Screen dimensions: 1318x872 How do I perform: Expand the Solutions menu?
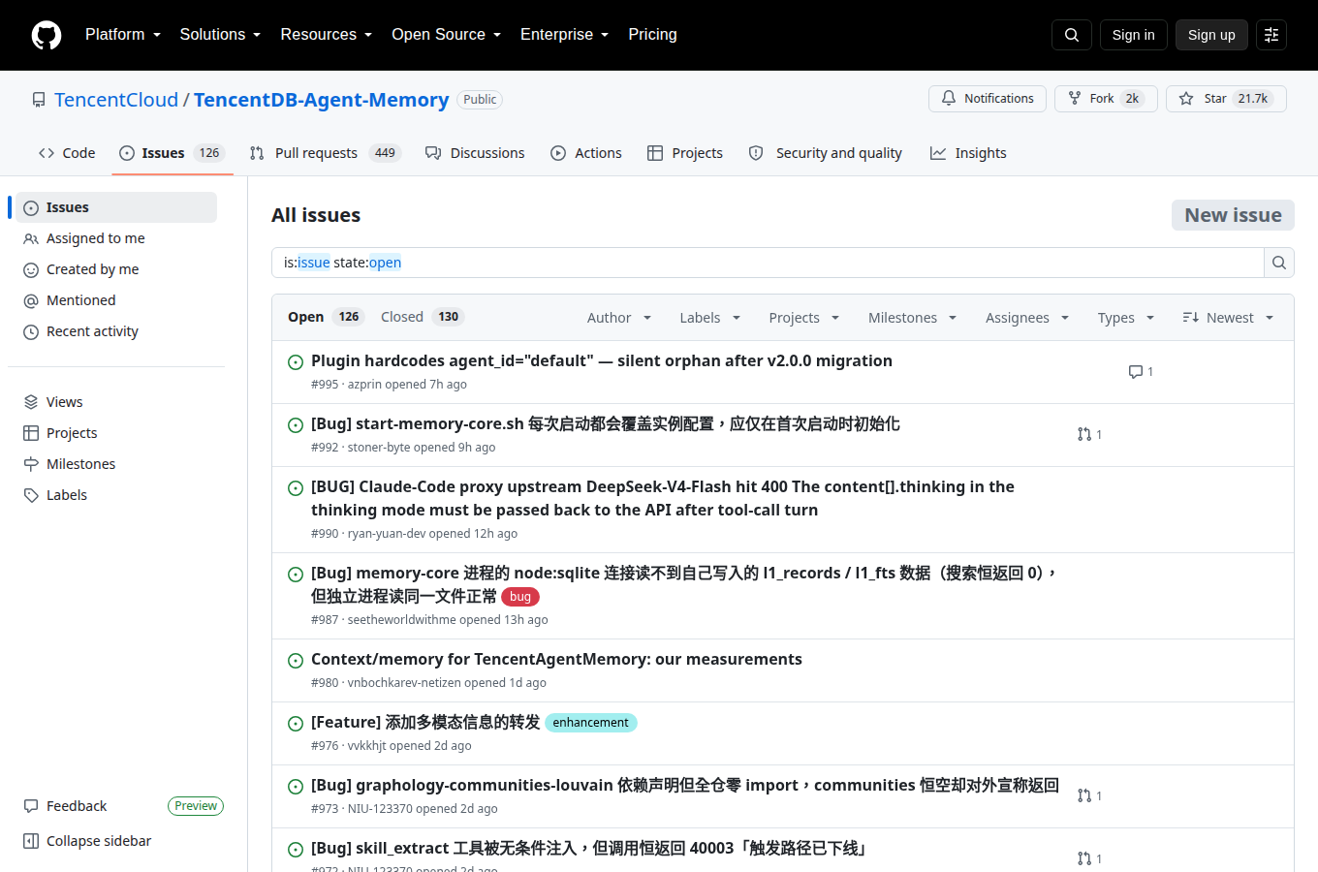(x=220, y=34)
